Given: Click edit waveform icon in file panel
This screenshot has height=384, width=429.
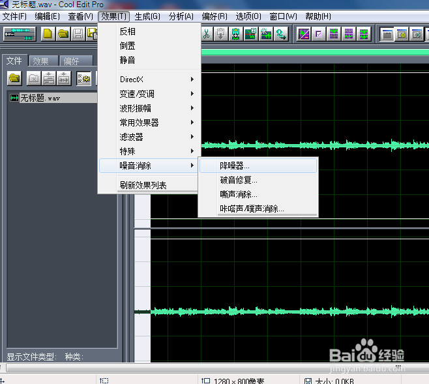Looking at the screenshot, I should [64, 79].
